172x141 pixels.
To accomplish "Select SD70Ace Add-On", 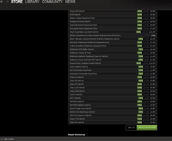I will coord(112,101).
